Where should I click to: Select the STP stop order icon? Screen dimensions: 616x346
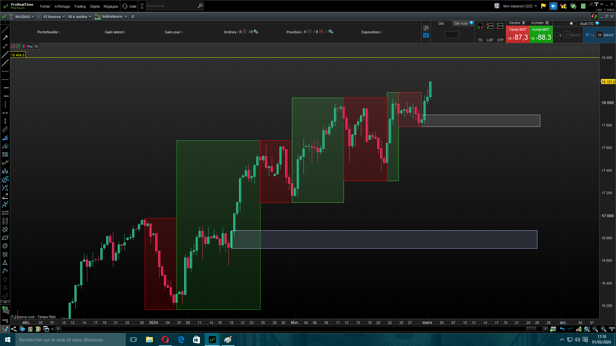[500, 27]
